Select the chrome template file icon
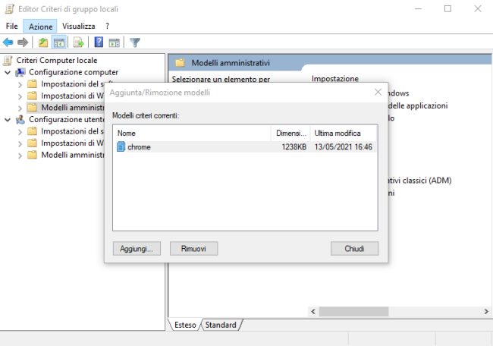This screenshot has height=346, width=493. pos(121,147)
